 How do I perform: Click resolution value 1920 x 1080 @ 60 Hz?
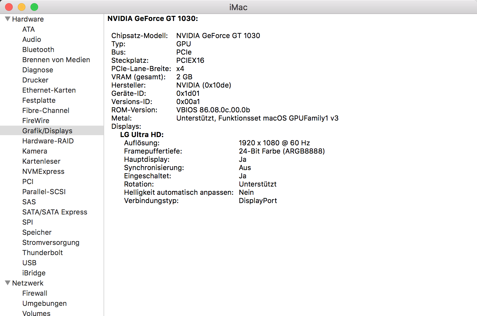point(274,143)
